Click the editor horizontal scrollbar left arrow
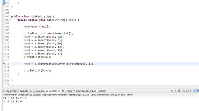This screenshot has width=199, height=111. pyautogui.click(x=12, y=86)
